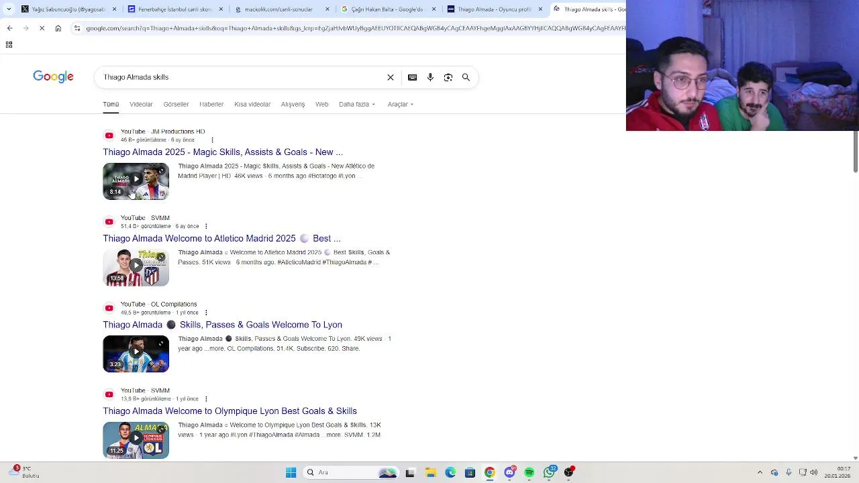Open 'Welcome to Olympique Lyon Best Goals' link
The image size is (859, 483).
click(x=230, y=411)
